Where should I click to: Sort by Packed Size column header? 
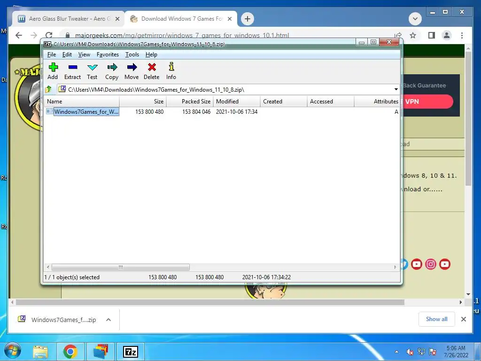tap(190, 102)
